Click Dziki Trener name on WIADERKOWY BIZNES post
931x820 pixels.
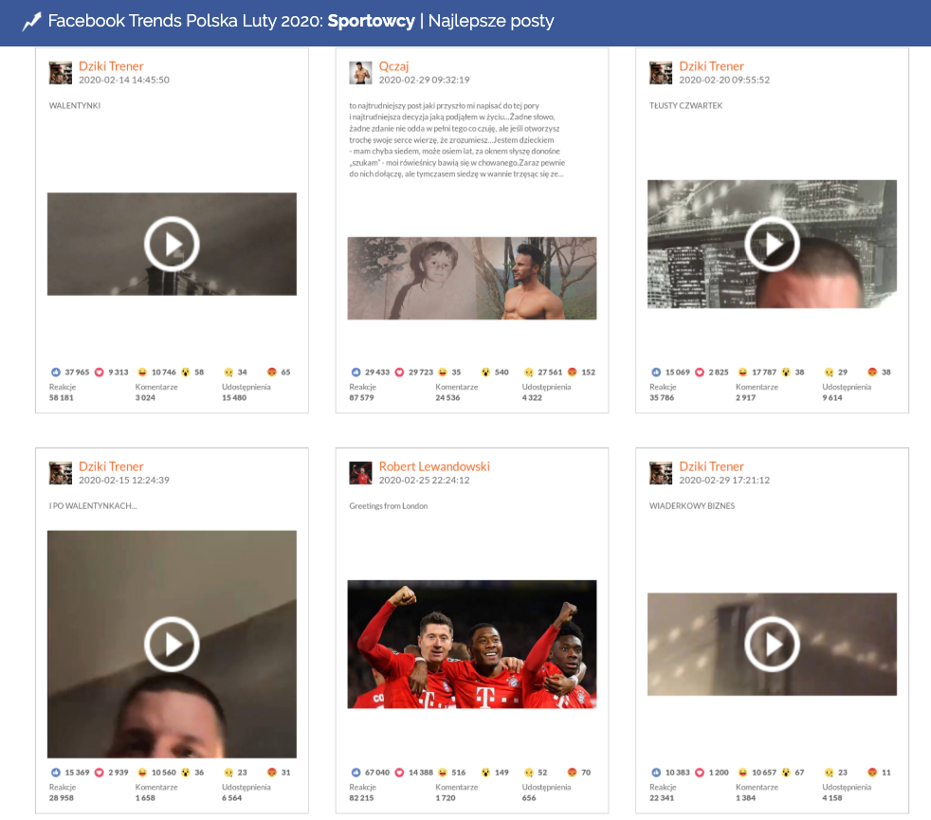tap(711, 466)
